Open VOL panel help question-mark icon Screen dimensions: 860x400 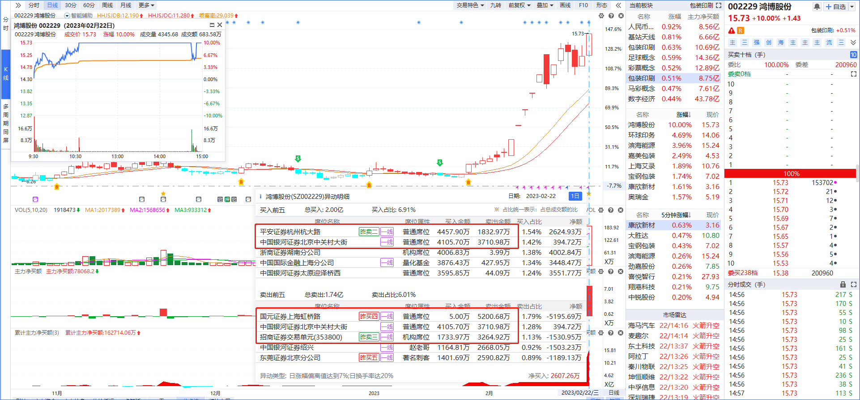point(611,210)
